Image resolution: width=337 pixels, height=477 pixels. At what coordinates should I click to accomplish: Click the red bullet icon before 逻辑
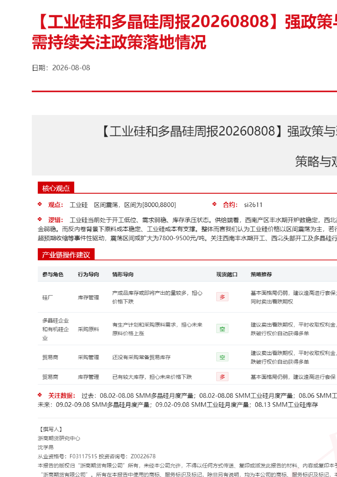[x=40, y=219]
